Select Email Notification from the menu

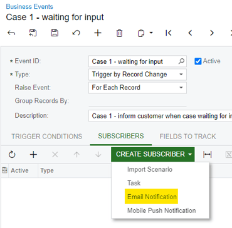point(152,197)
